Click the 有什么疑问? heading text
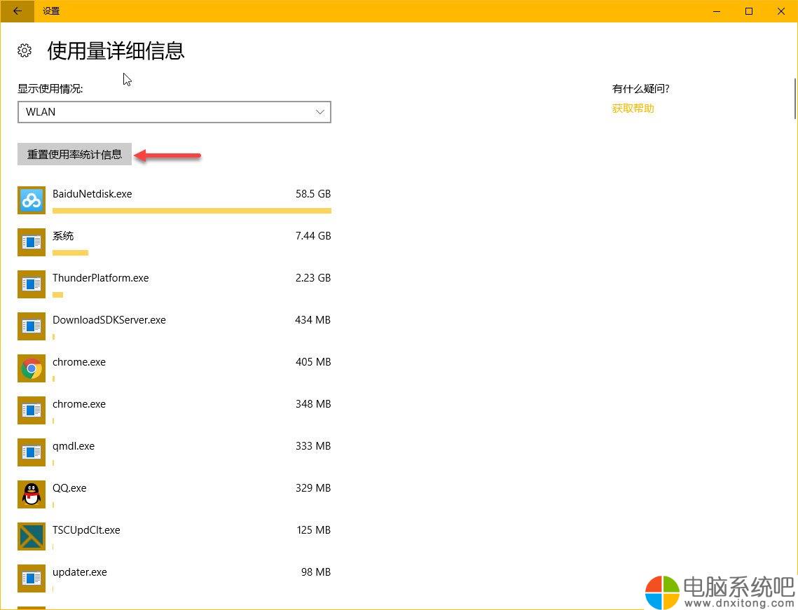Screen dimensions: 798x610 pyautogui.click(x=641, y=89)
